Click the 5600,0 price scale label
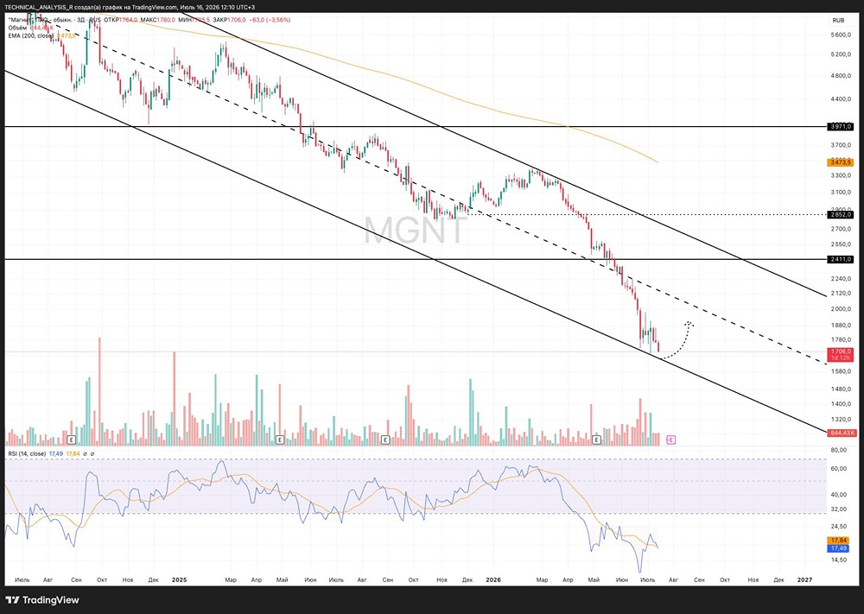864x614 pixels. (841, 35)
